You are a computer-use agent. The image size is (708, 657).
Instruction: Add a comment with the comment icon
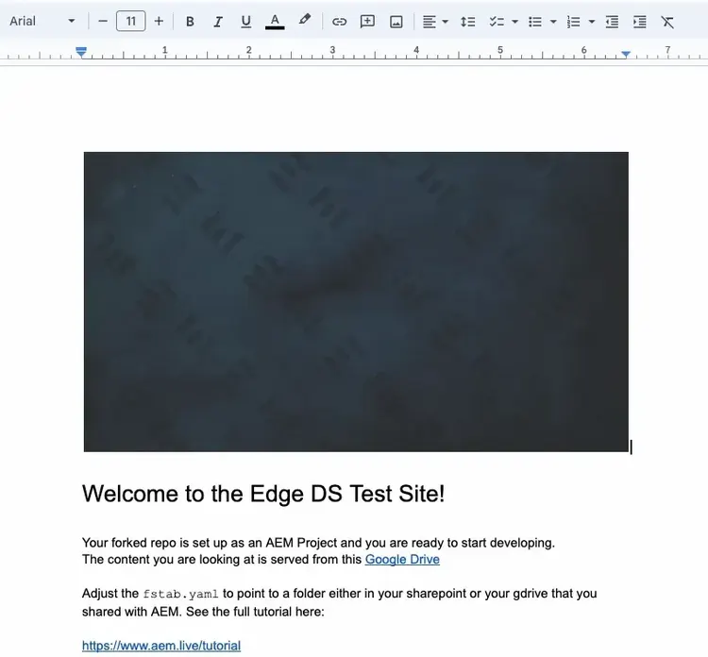click(367, 21)
